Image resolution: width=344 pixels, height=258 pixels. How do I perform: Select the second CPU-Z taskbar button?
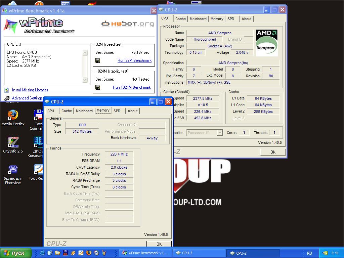(253, 253)
